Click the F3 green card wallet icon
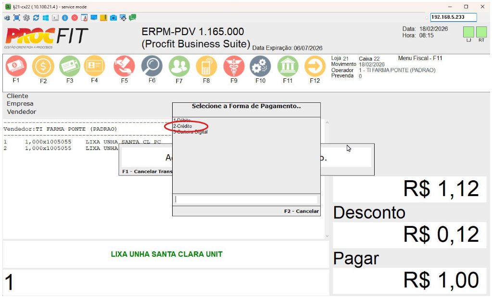The height and width of the screenshot is (298, 492). pos(70,66)
